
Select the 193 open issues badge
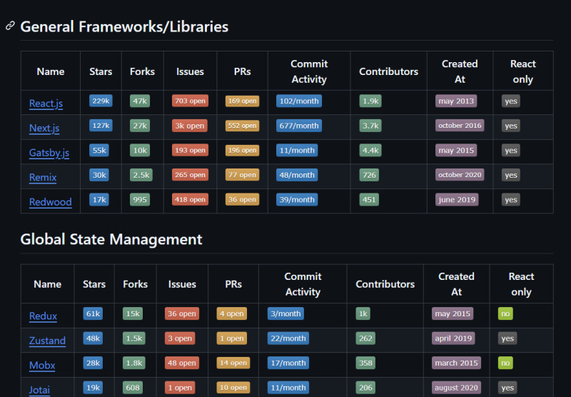190,151
